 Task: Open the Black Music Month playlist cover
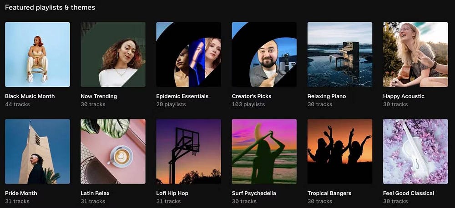pos(37,54)
